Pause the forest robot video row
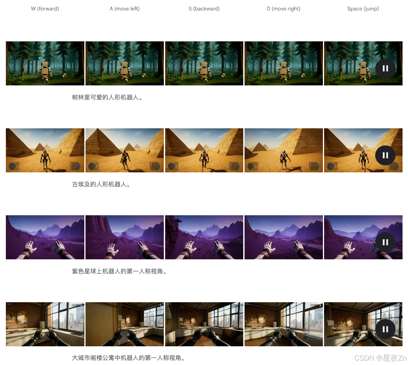This screenshot has width=408, height=365. [385, 69]
